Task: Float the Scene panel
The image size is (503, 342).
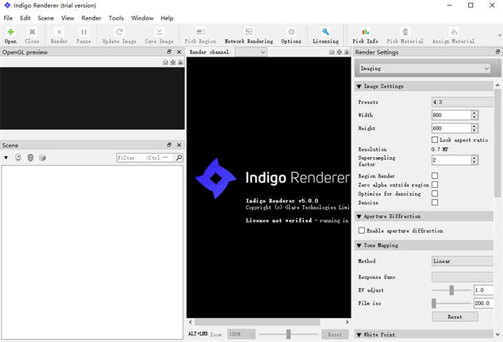Action: coord(169,145)
